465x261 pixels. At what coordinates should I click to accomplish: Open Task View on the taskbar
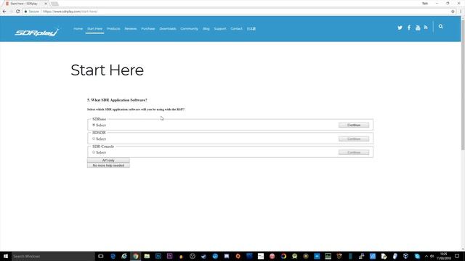tap(100, 256)
